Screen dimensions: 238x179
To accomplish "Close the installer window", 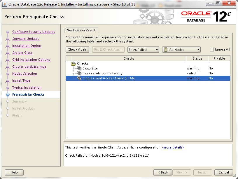I will click(229, 3).
